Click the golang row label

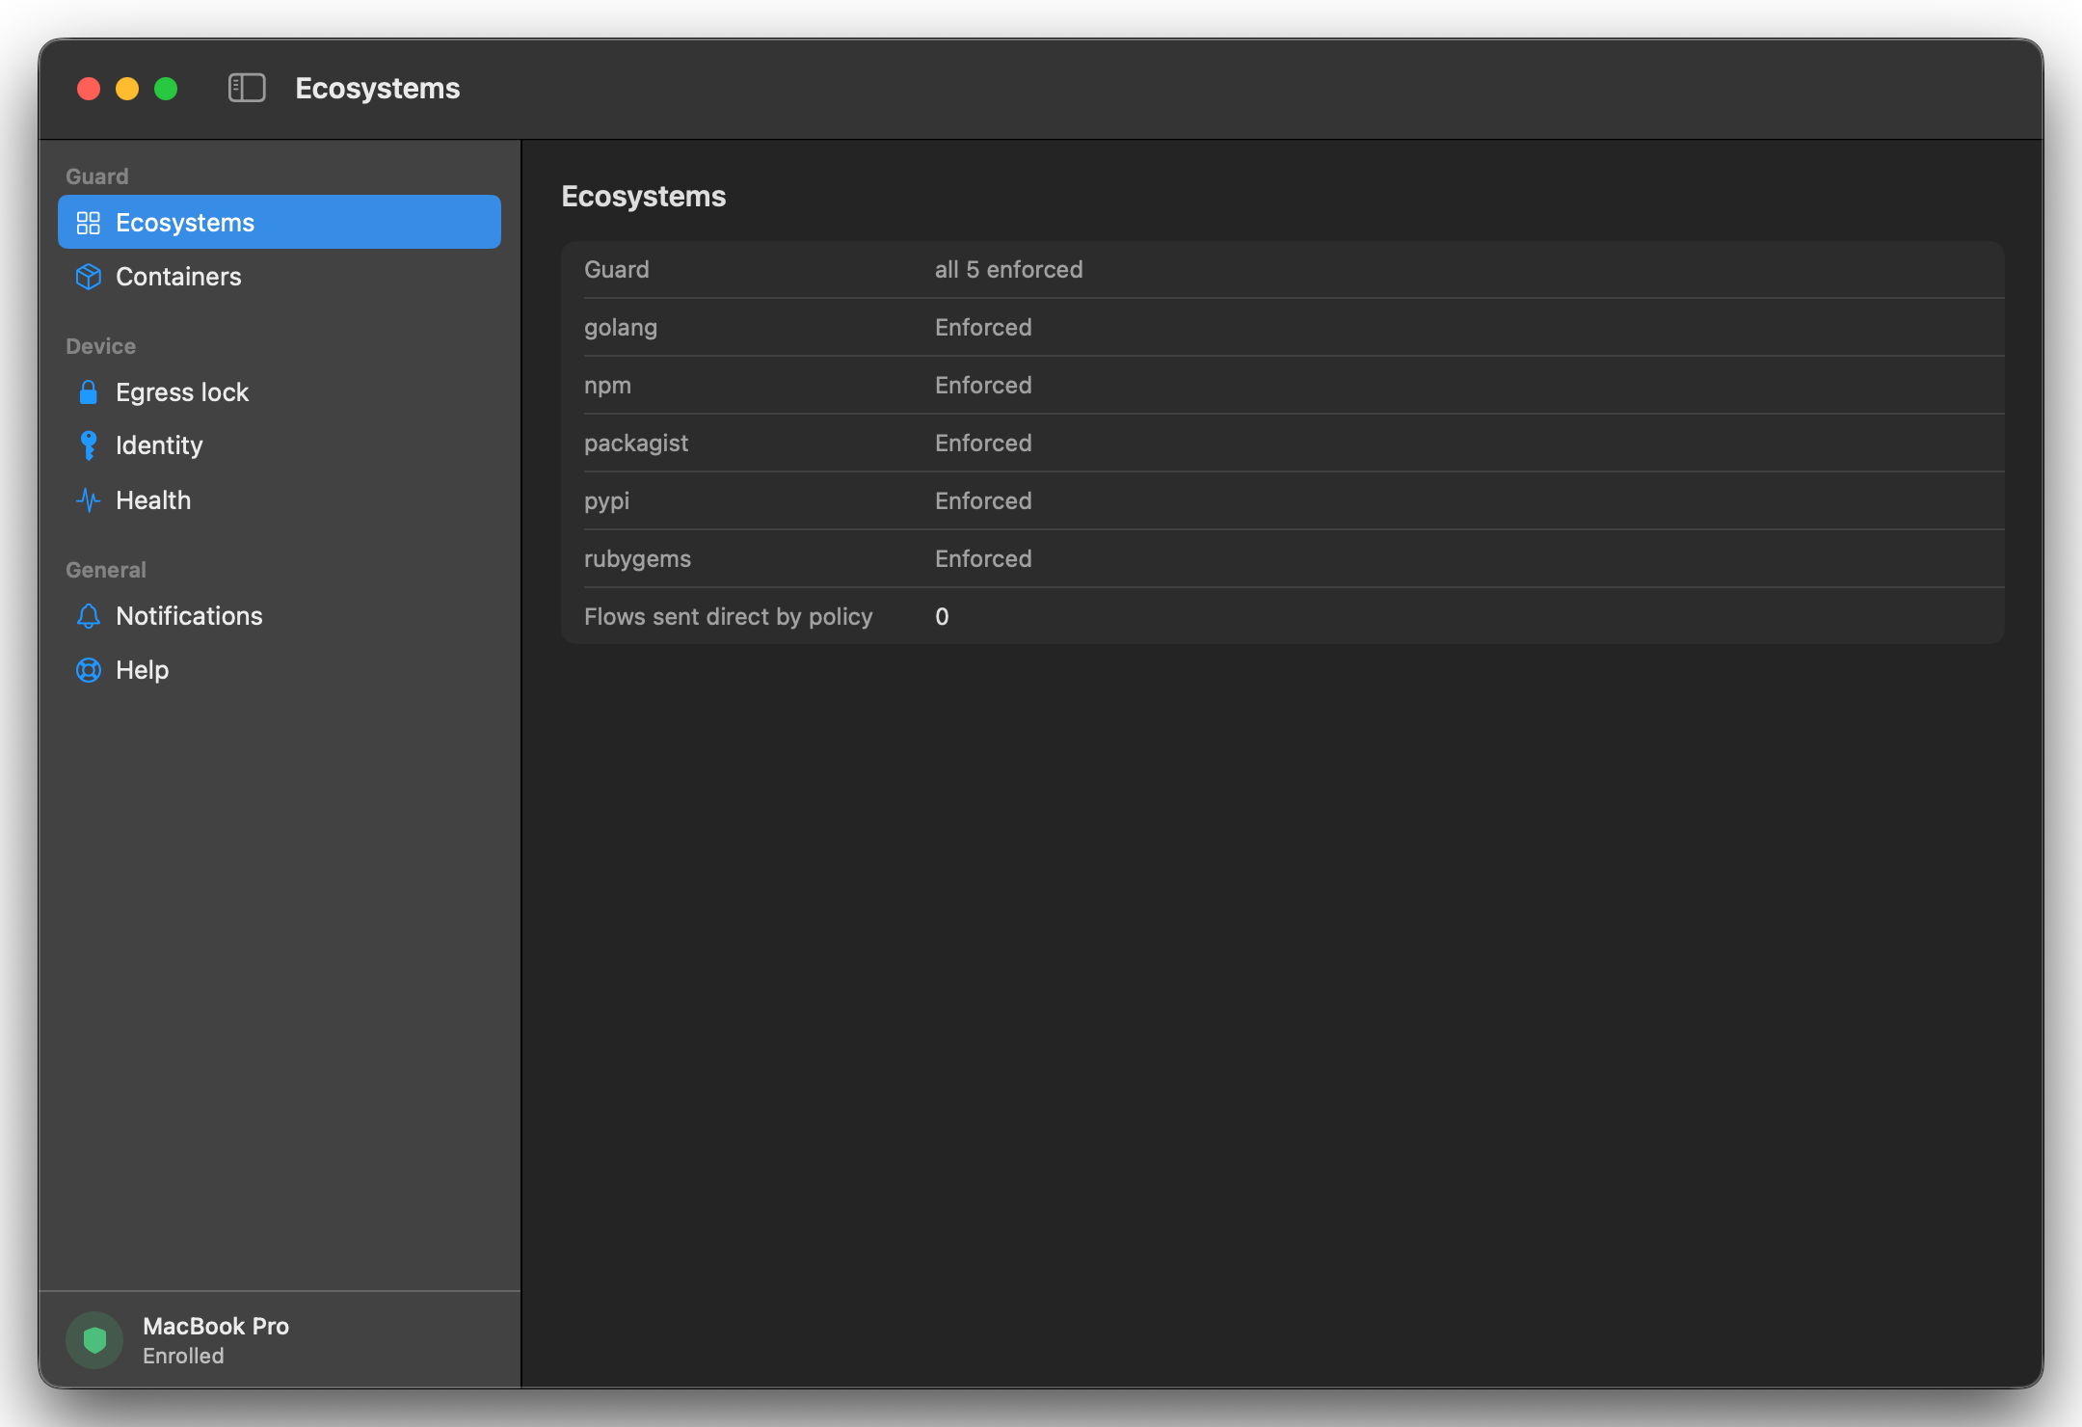(x=621, y=328)
